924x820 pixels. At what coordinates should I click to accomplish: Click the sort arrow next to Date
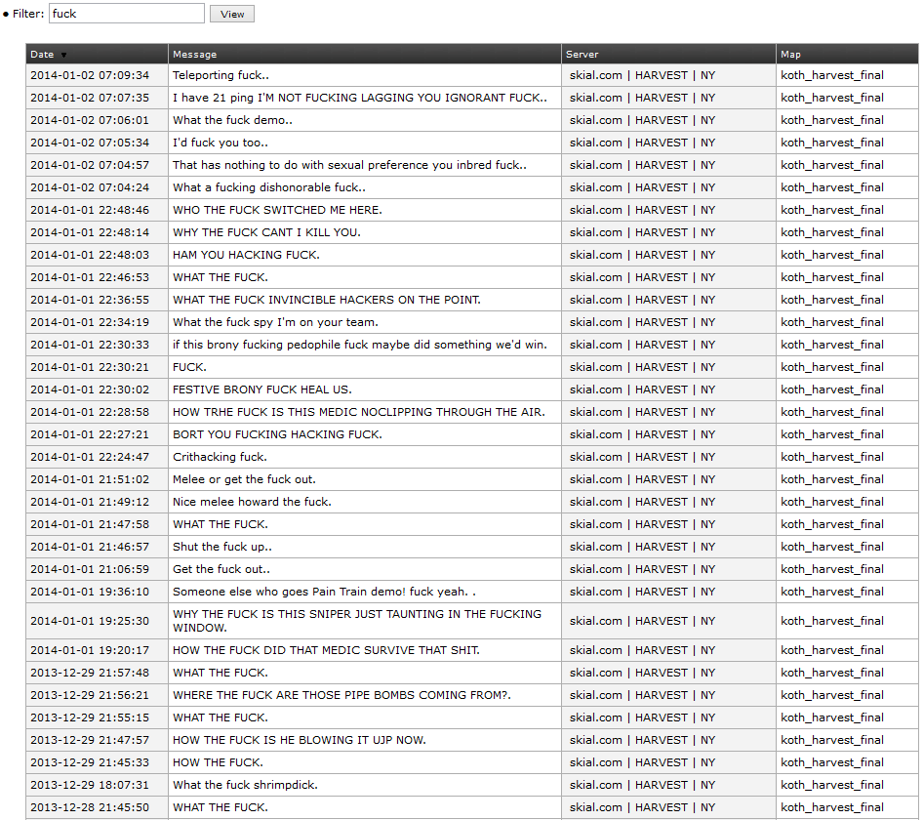click(x=63, y=55)
